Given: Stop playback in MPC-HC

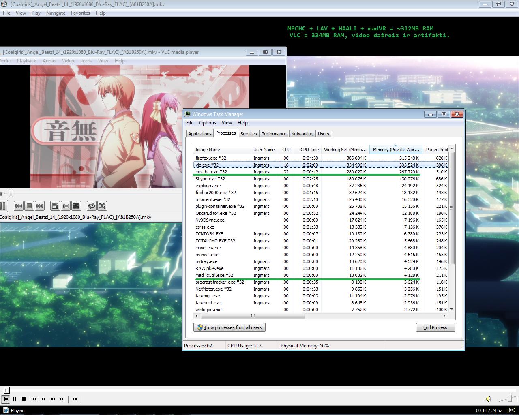Looking at the screenshot, I should (24, 399).
